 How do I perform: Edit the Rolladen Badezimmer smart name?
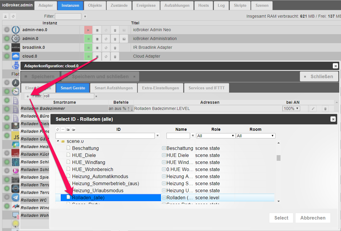click(313, 109)
